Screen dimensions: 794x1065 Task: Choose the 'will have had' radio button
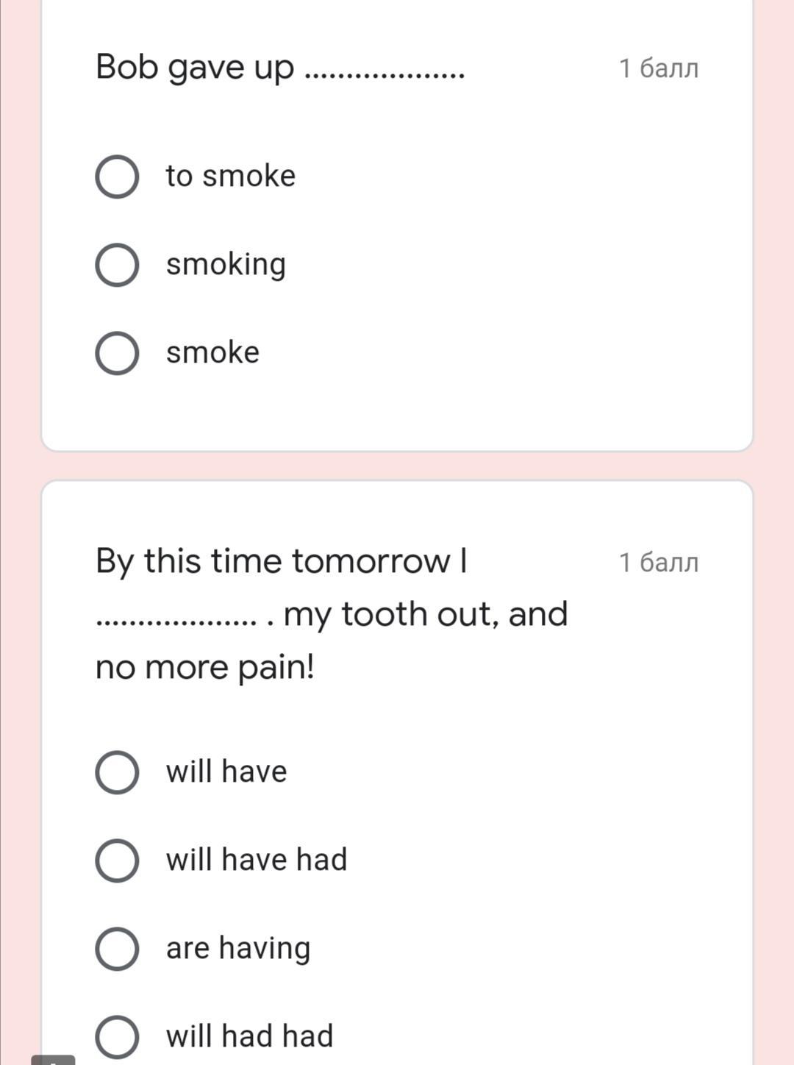tap(117, 861)
